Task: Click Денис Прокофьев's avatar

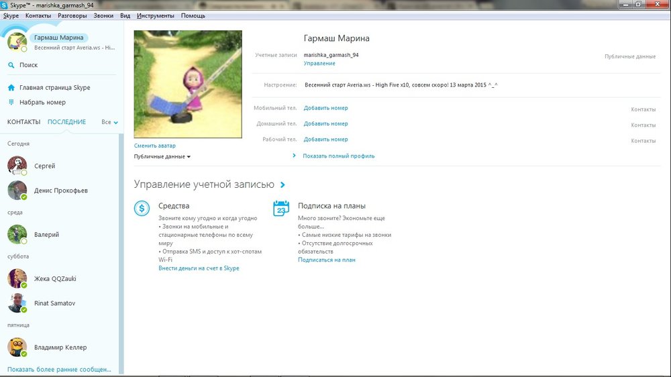Action: [x=17, y=191]
